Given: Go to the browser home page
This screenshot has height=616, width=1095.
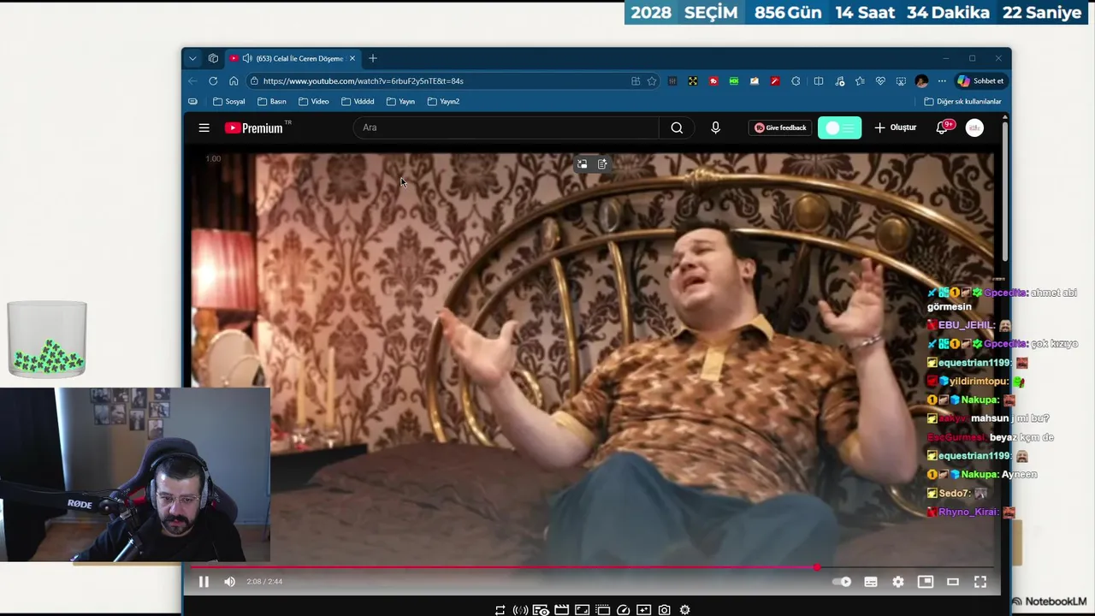Looking at the screenshot, I should click(234, 80).
